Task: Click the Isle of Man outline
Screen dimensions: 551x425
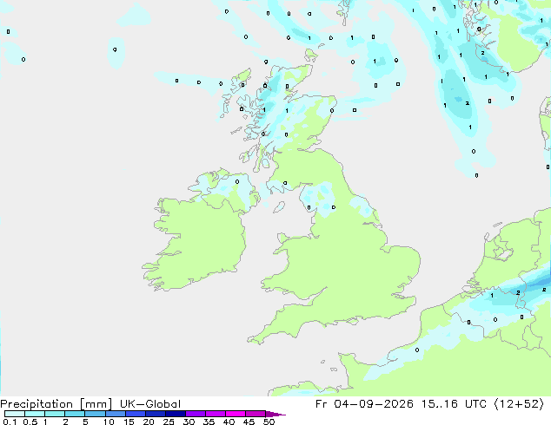Action: coord(279,207)
